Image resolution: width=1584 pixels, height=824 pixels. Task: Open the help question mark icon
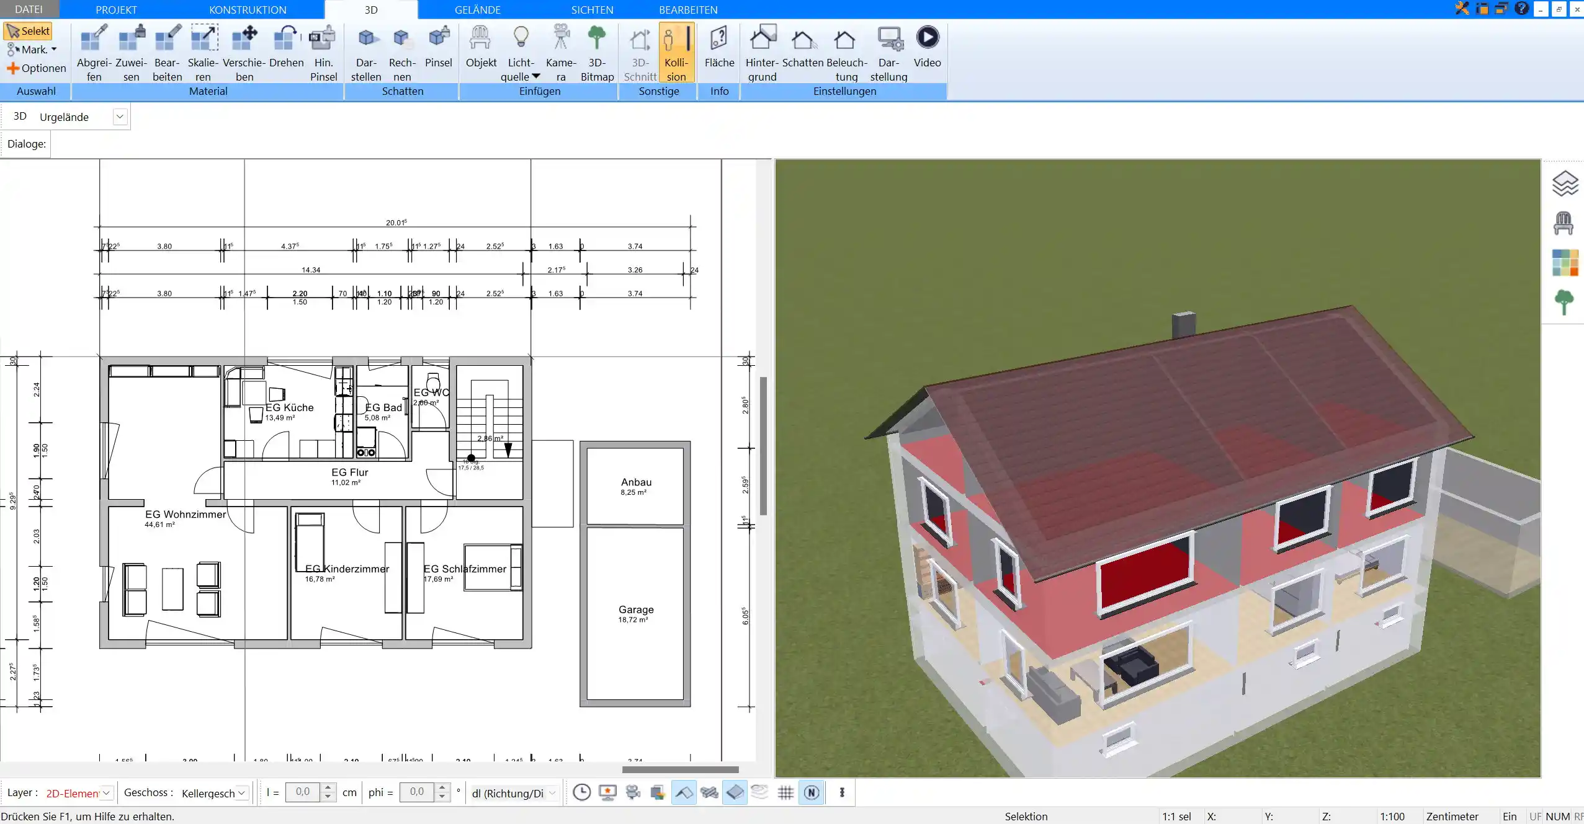(x=1521, y=9)
